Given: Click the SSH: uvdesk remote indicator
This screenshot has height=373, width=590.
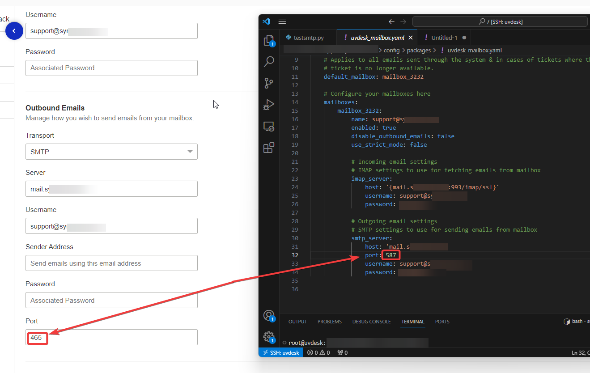Looking at the screenshot, I should pyautogui.click(x=280, y=352).
